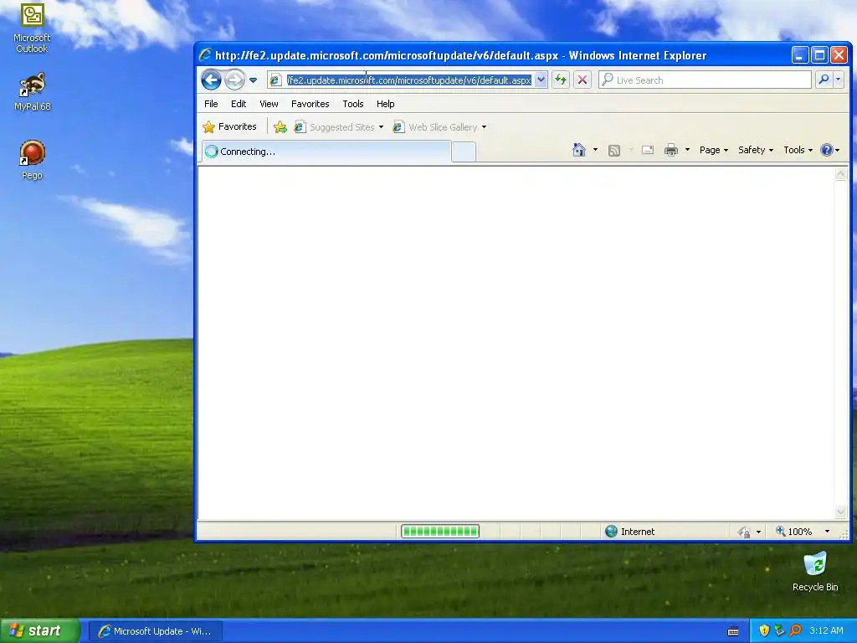Click the vertical scrollbar up arrow
This screenshot has width=857, height=643.
[840, 174]
